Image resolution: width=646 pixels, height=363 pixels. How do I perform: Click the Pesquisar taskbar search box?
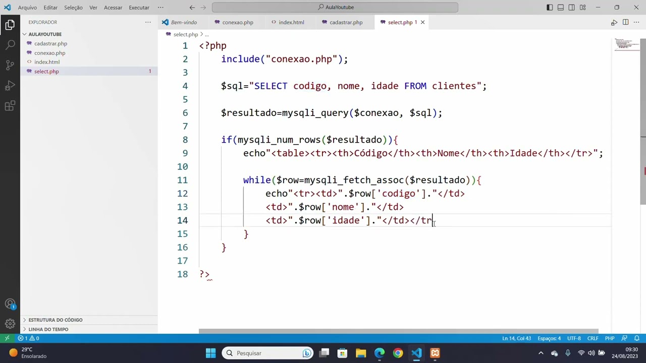coord(267,353)
